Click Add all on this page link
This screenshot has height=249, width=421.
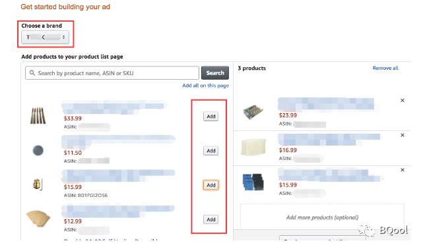[x=205, y=86]
